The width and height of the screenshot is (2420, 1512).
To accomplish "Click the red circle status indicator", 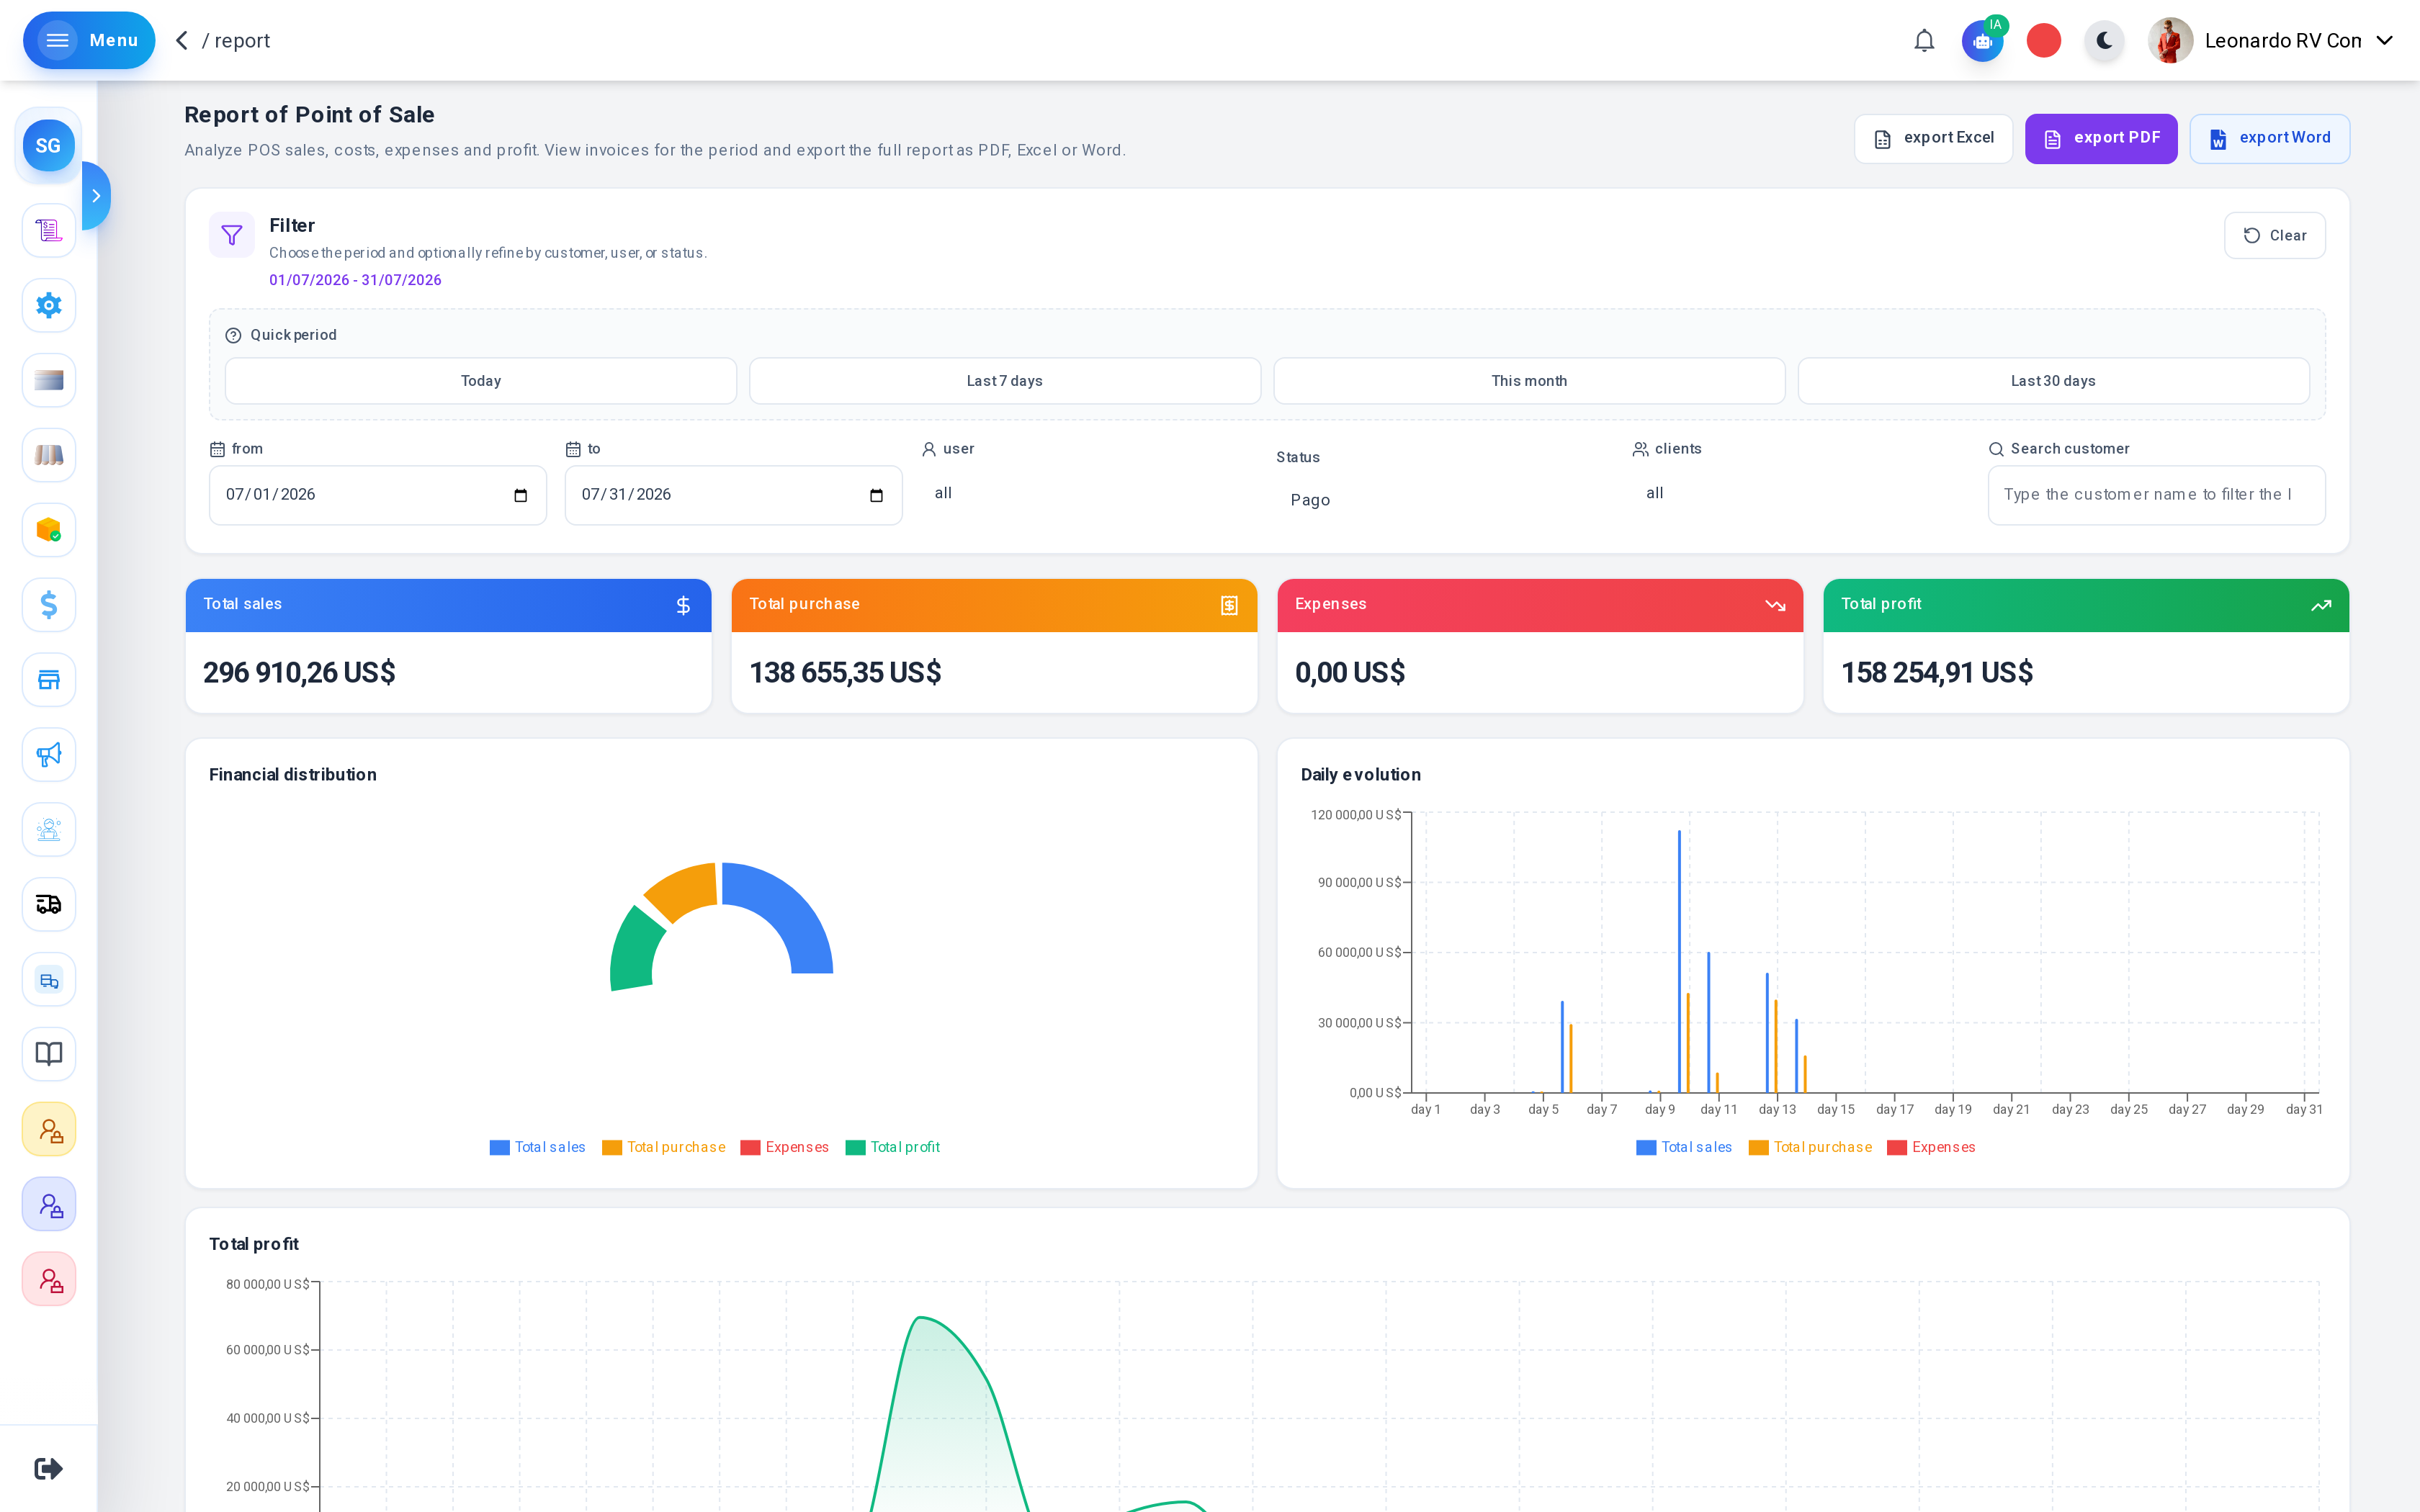I will (x=2044, y=41).
